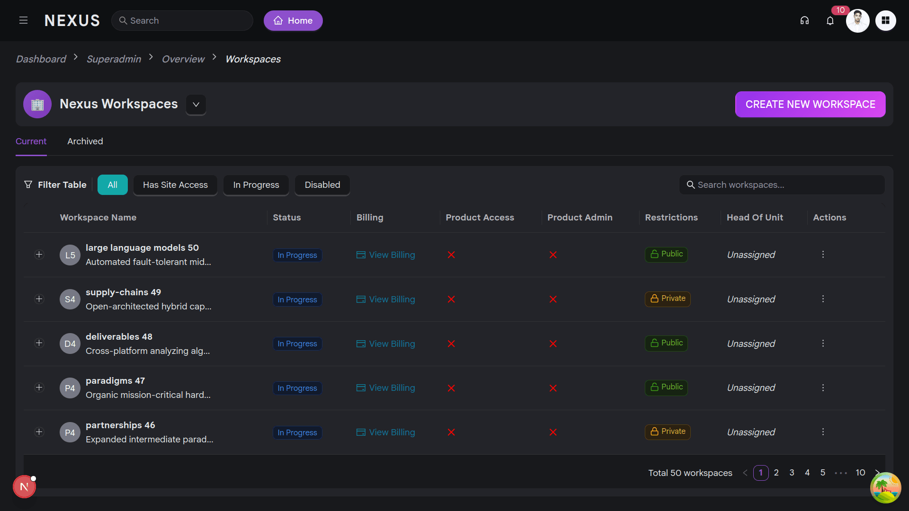Image resolution: width=909 pixels, height=511 pixels.
Task: Toggle the Has Site Access filter
Action: coord(175,185)
